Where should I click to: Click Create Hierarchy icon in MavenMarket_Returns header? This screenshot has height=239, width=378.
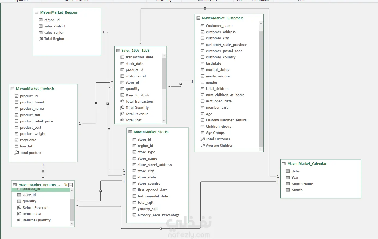pyautogui.click(x=66, y=185)
